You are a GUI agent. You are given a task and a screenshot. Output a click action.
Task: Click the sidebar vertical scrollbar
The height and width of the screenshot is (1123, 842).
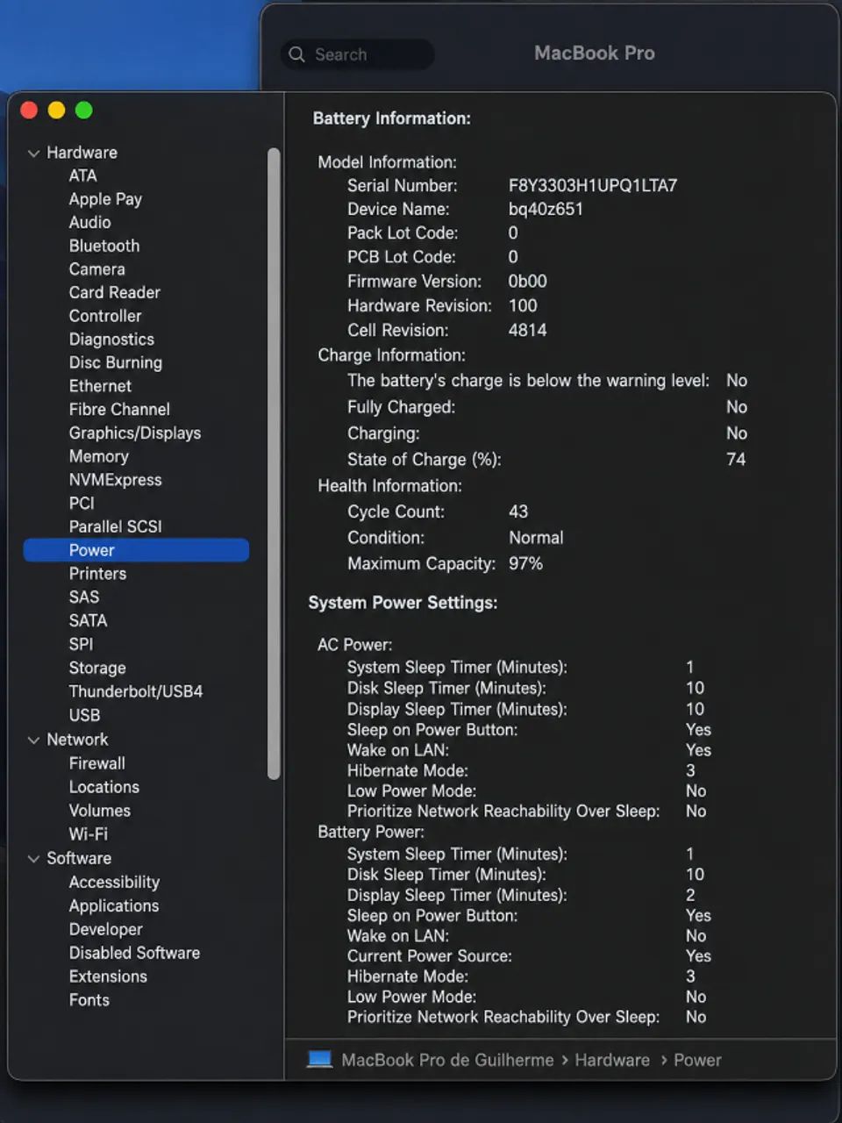click(274, 463)
